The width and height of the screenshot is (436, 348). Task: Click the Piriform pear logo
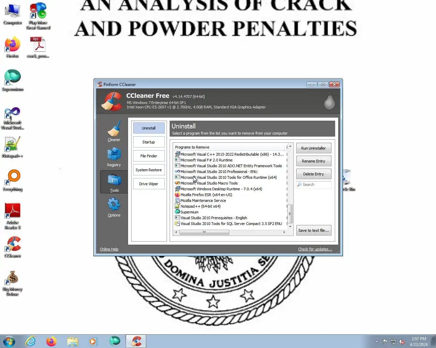coord(329,101)
